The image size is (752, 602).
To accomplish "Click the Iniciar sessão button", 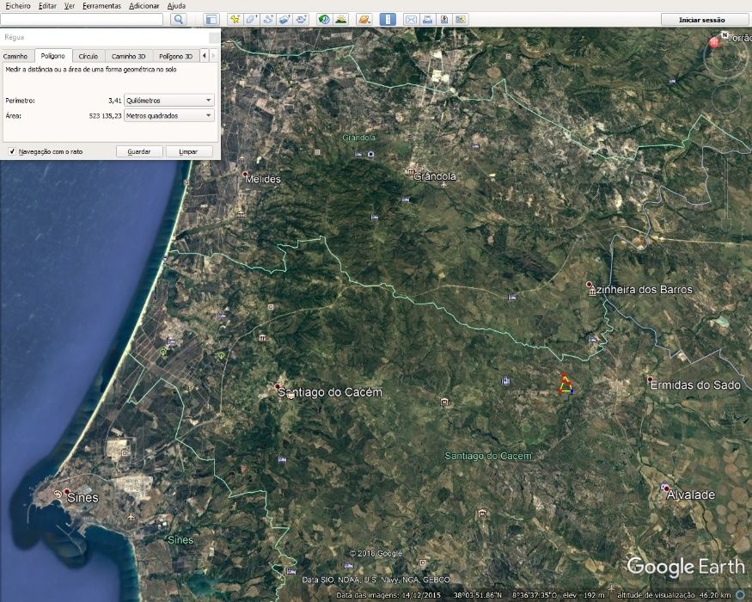I will point(701,20).
